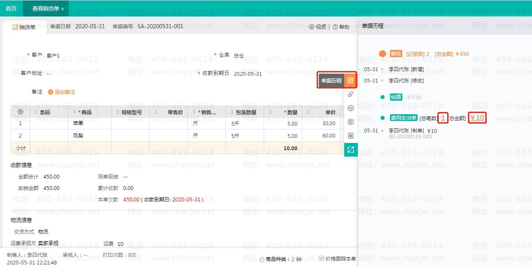Viewport: 532px width, 267px height.
Task: Click the link chain icon in sidebar
Action: click(x=351, y=94)
